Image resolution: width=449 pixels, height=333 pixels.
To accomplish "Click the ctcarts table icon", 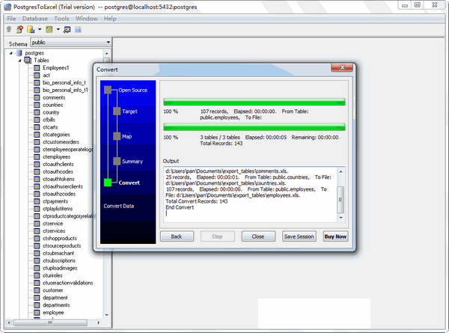I will pyautogui.click(x=37, y=127).
